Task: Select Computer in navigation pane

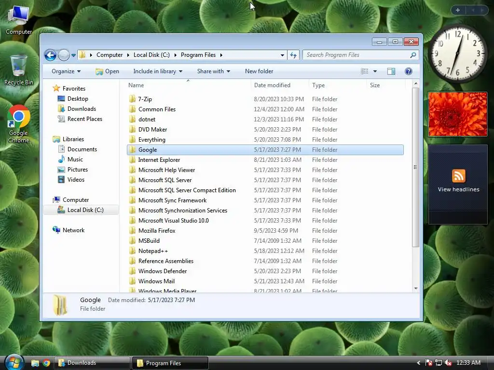Action: (76, 200)
